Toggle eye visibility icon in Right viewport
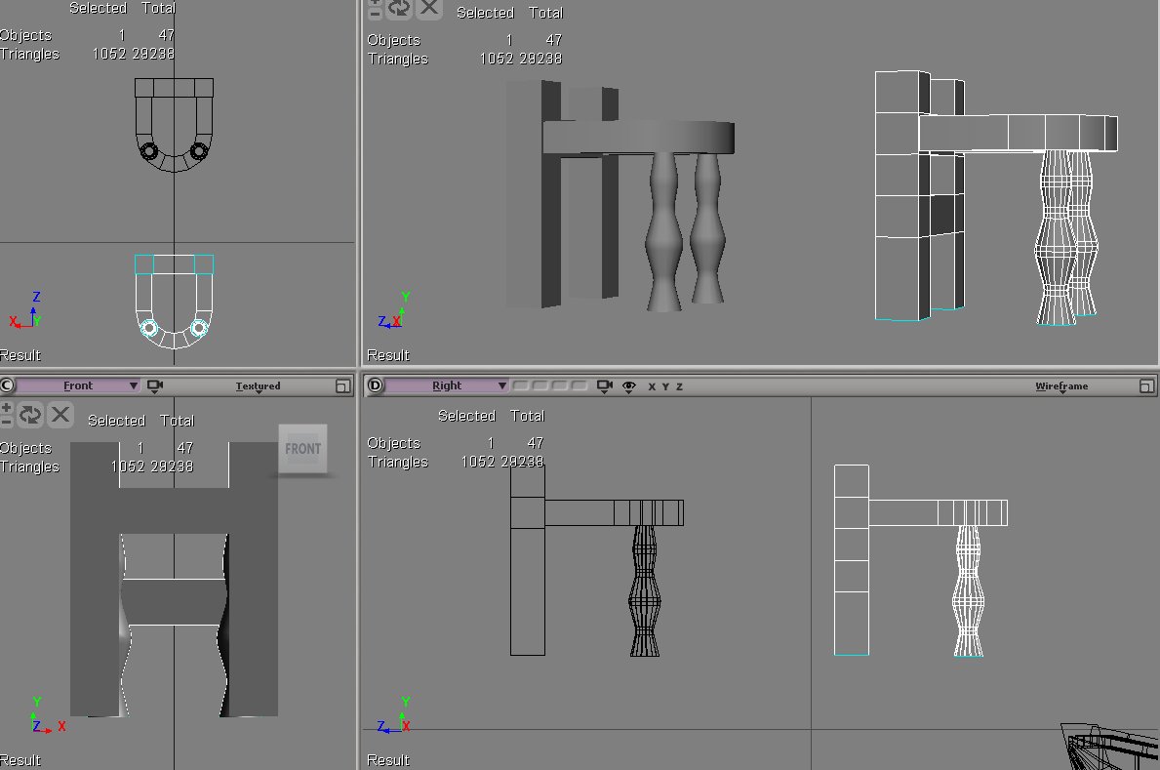The height and width of the screenshot is (770, 1160). click(629, 385)
